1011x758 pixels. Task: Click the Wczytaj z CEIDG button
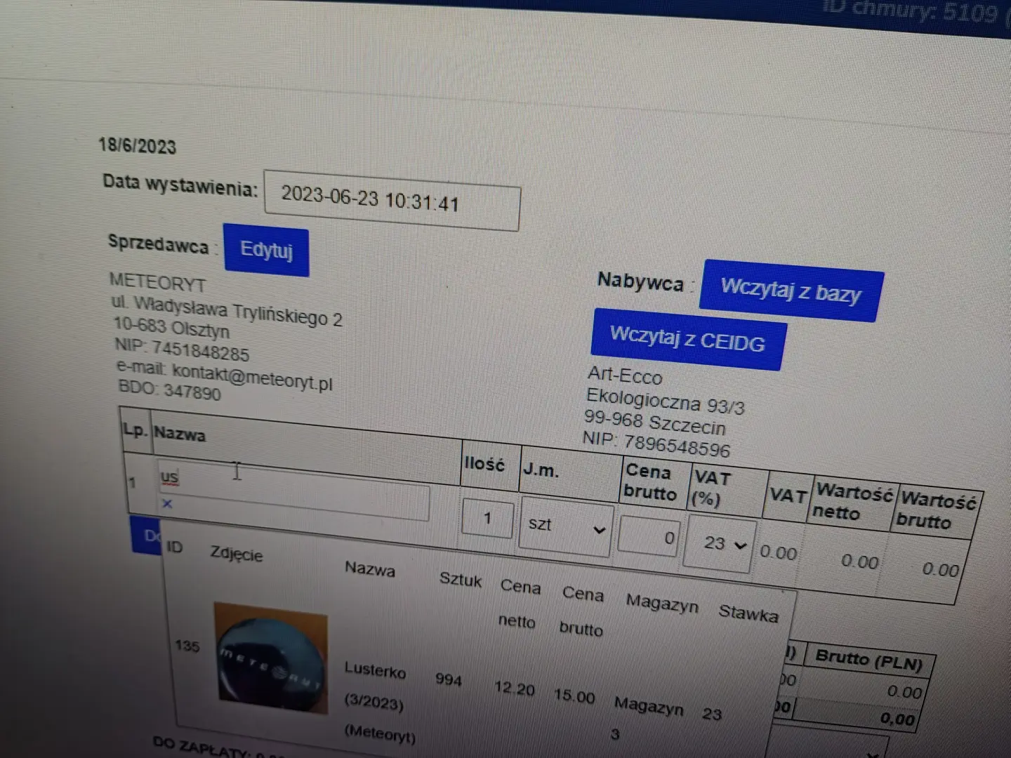coord(687,339)
